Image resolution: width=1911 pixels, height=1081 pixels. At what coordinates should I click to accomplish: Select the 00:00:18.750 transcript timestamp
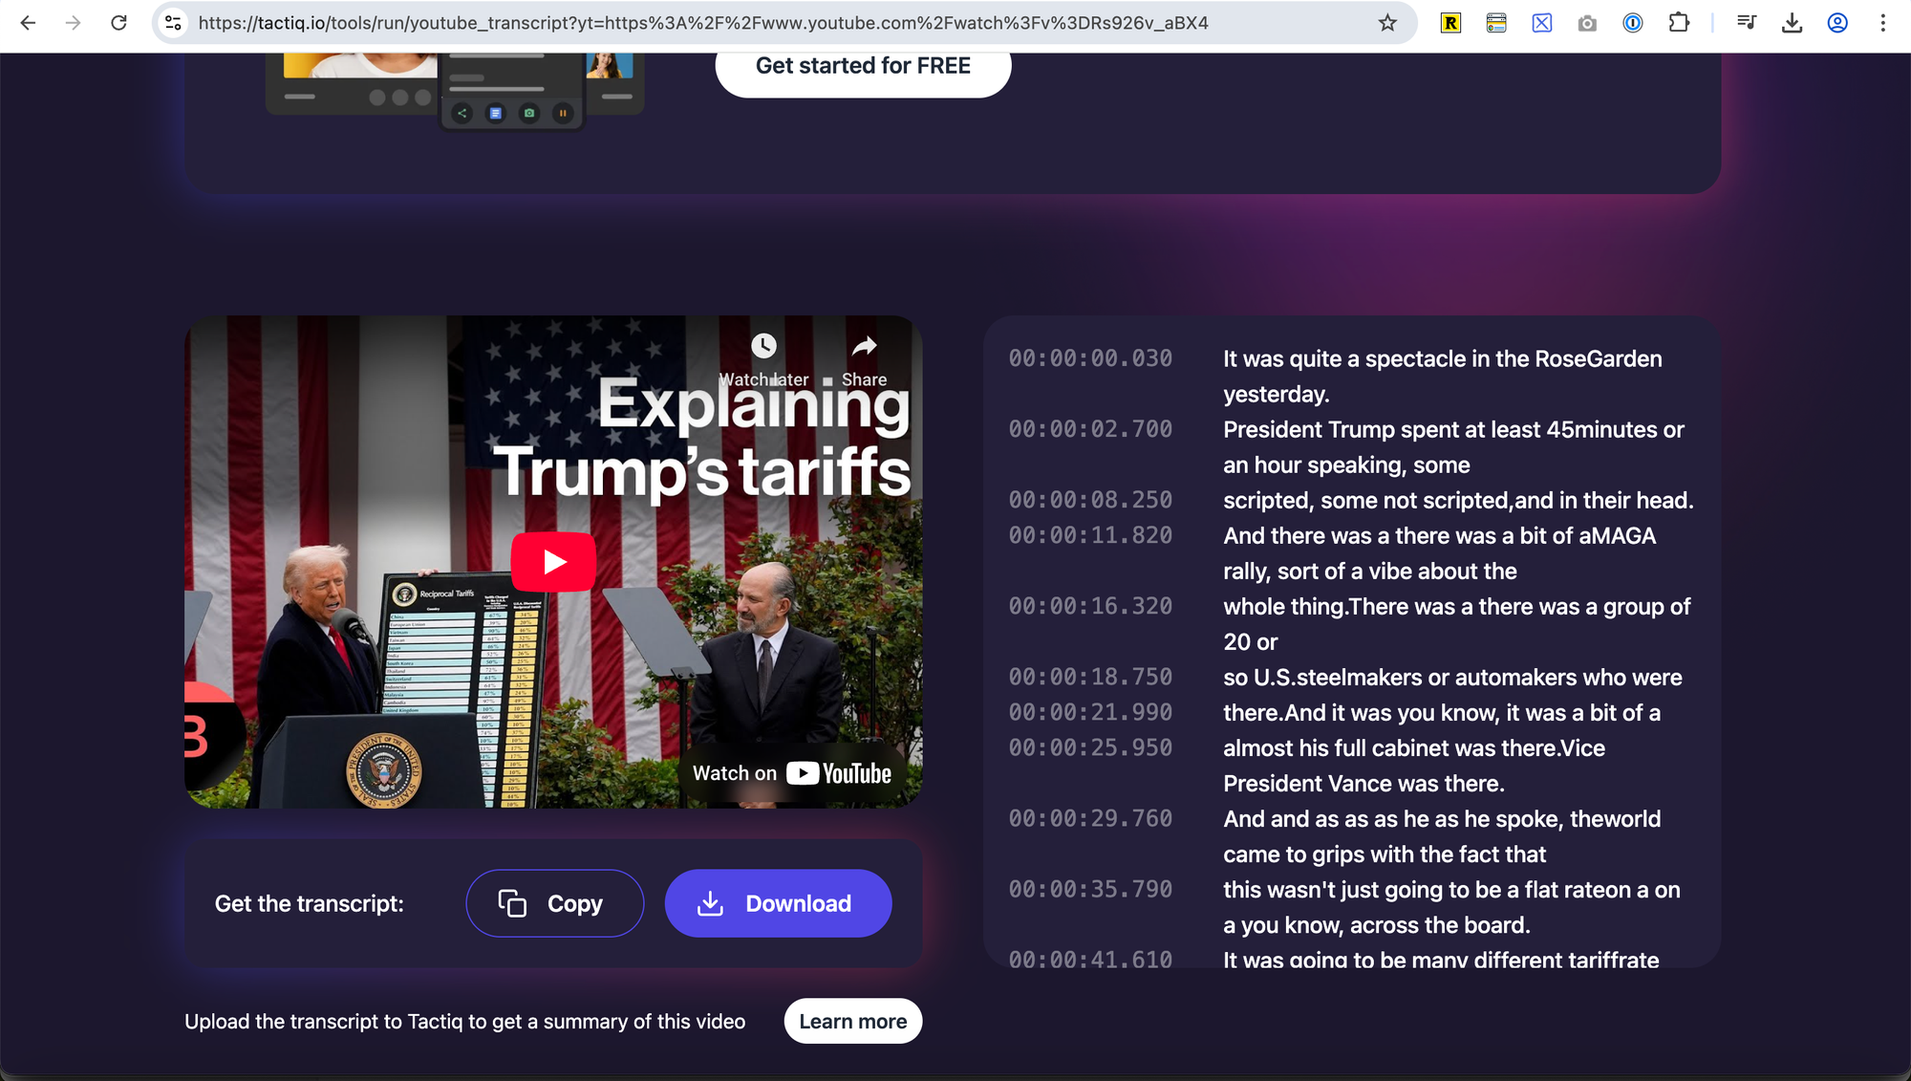pyautogui.click(x=1090, y=678)
